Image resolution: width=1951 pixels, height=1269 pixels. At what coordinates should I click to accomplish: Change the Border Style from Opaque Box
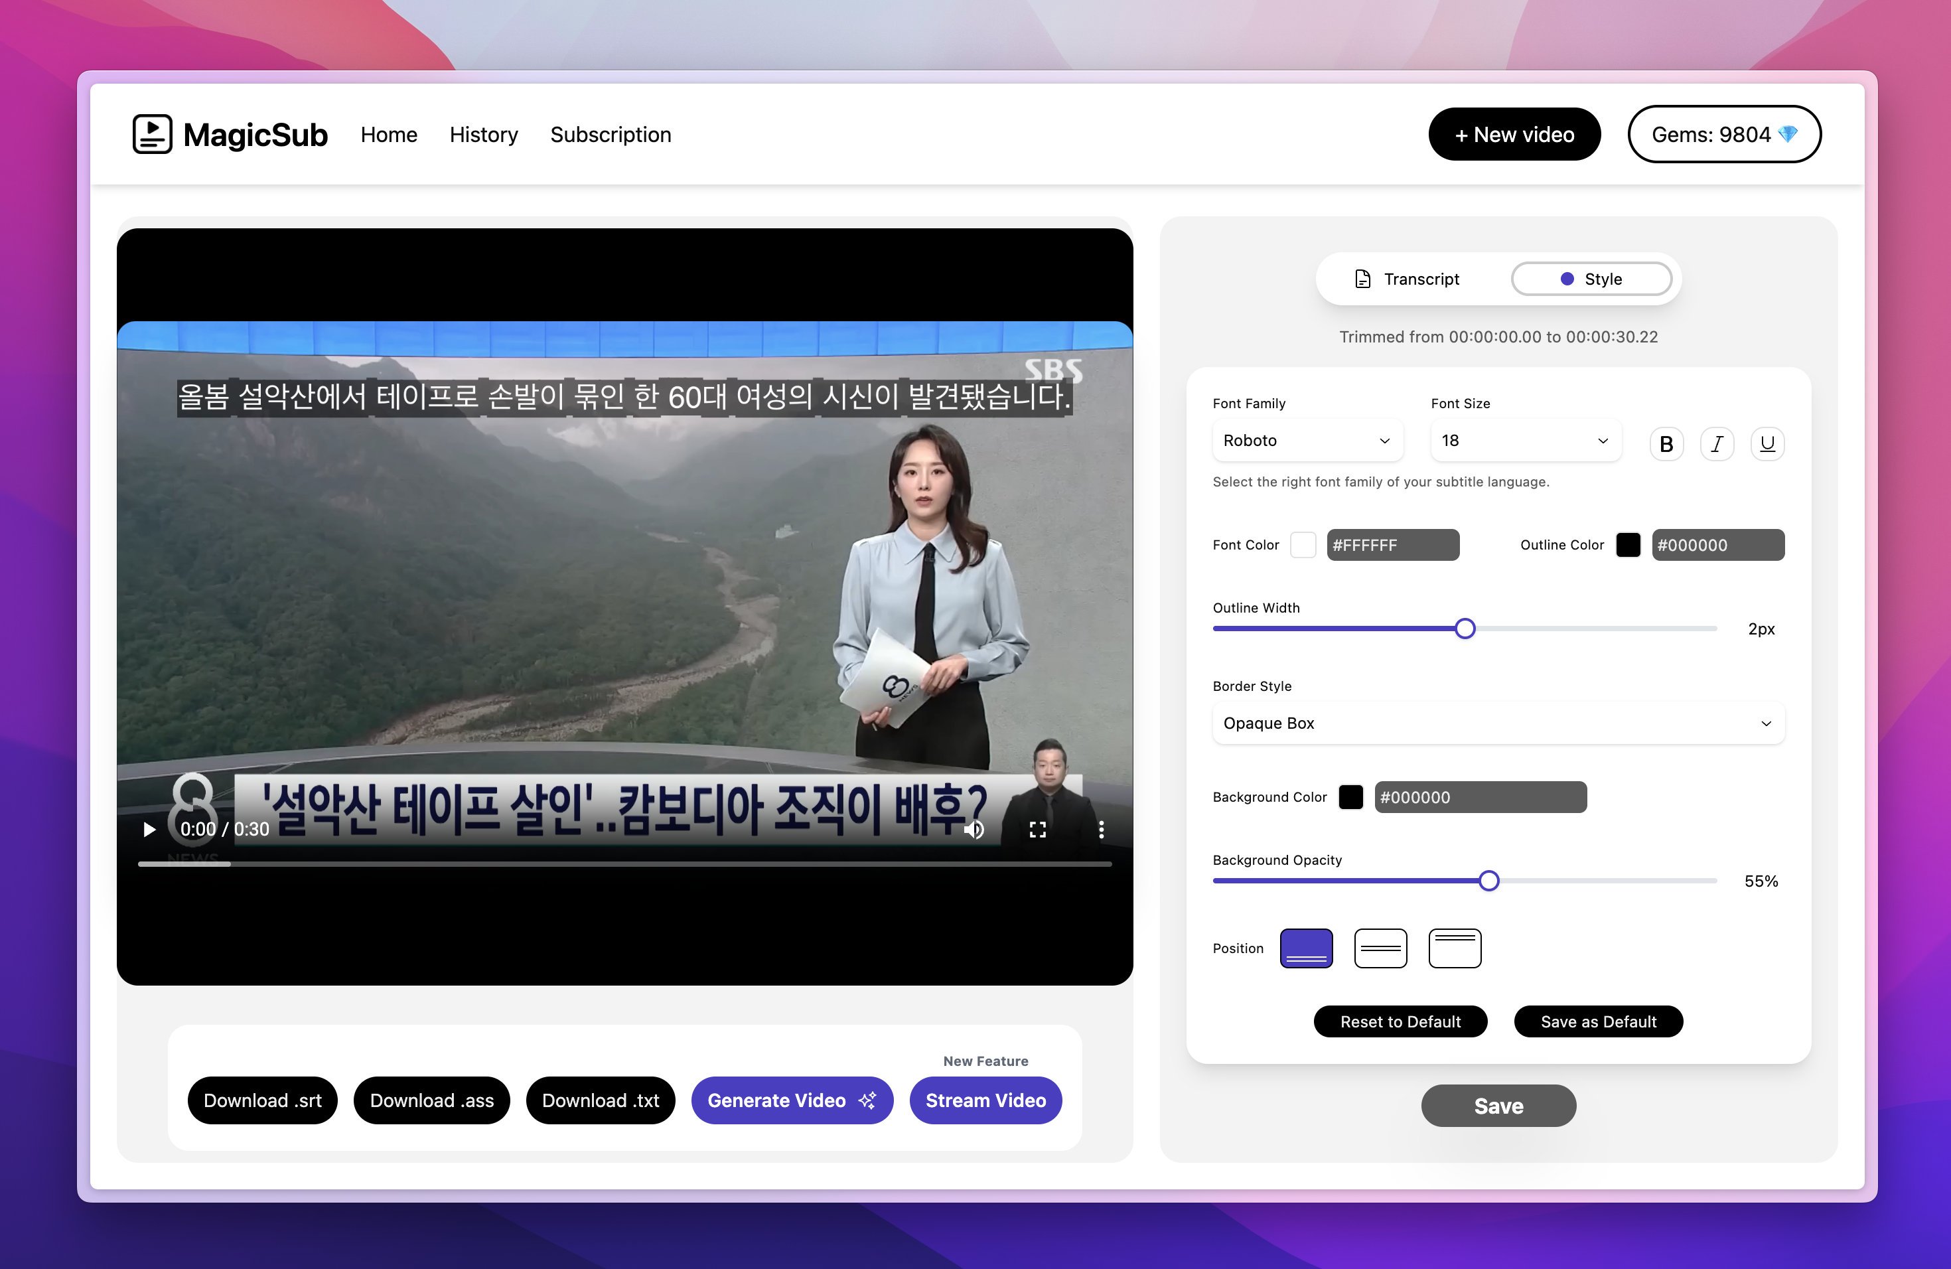pos(1498,723)
